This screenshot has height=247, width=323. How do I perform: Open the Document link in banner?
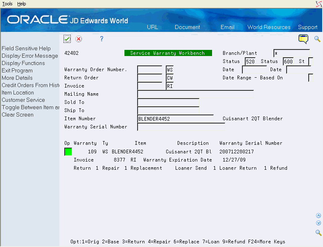tap(187, 27)
